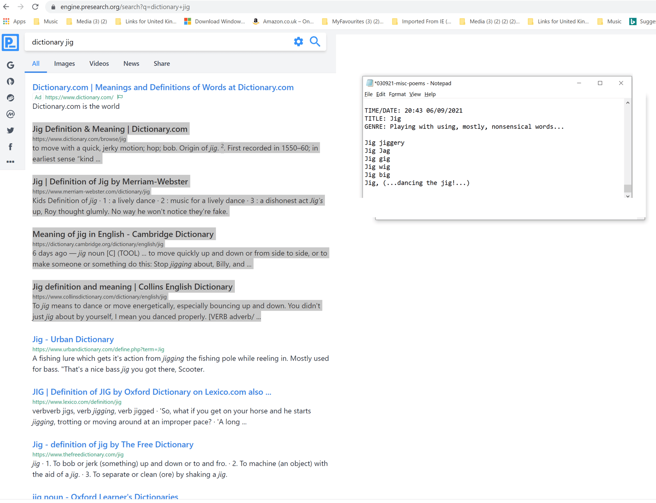The image size is (656, 503).
Task: Open the Download Window... bookmark
Action: click(x=214, y=21)
